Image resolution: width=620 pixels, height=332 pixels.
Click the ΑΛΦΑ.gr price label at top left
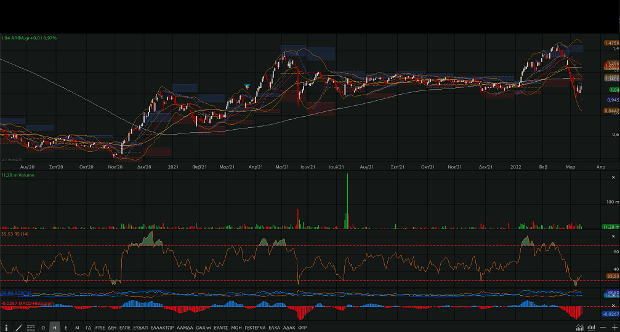click(29, 38)
